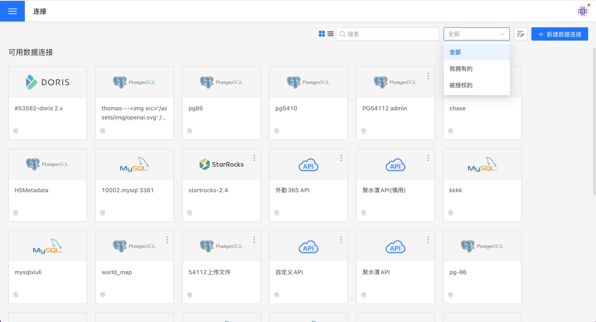This screenshot has width=596, height=322.
Task: Click 新建数据连接 button
Action: 560,34
